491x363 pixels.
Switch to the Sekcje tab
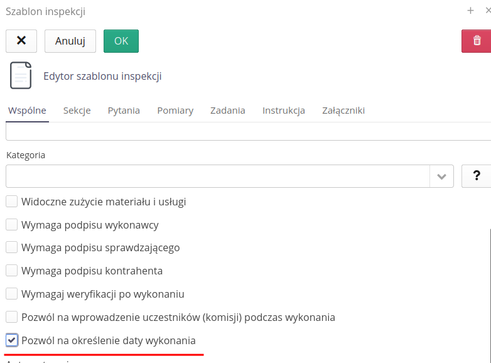click(77, 111)
